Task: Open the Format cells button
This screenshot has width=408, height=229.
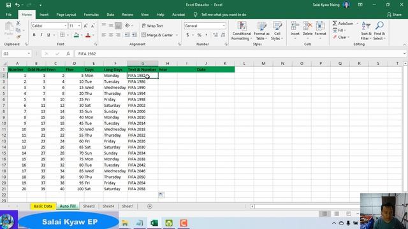Action: (x=320, y=31)
